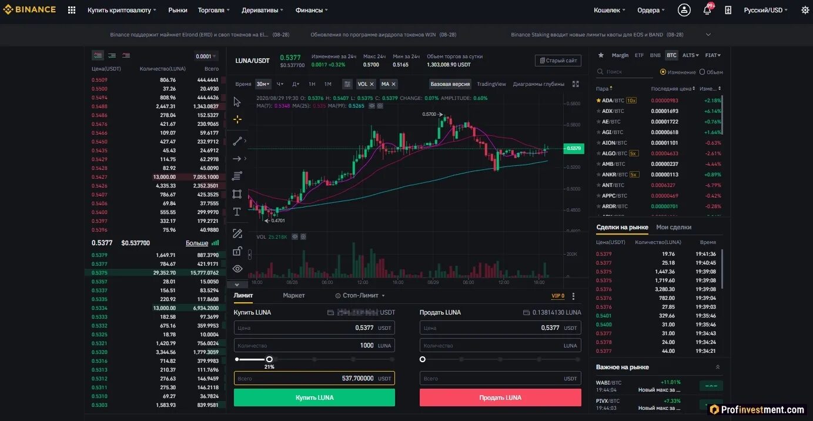813x421 pixels.
Task: Select the trend line drawing tool
Action: (237, 141)
